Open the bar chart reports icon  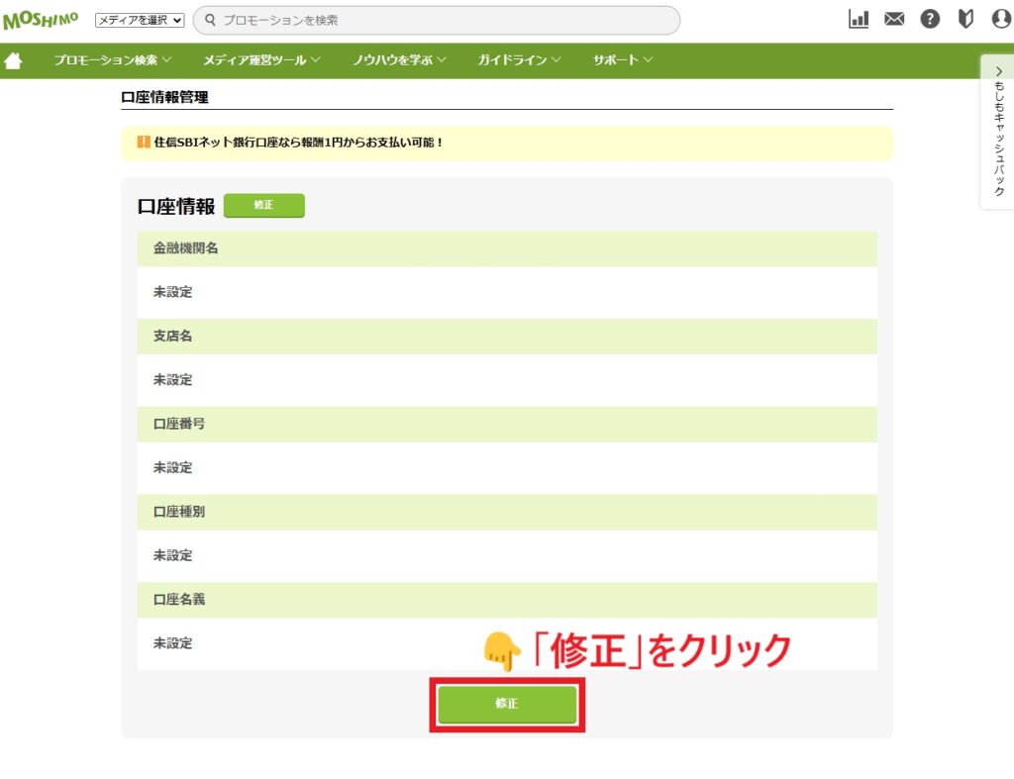click(859, 20)
